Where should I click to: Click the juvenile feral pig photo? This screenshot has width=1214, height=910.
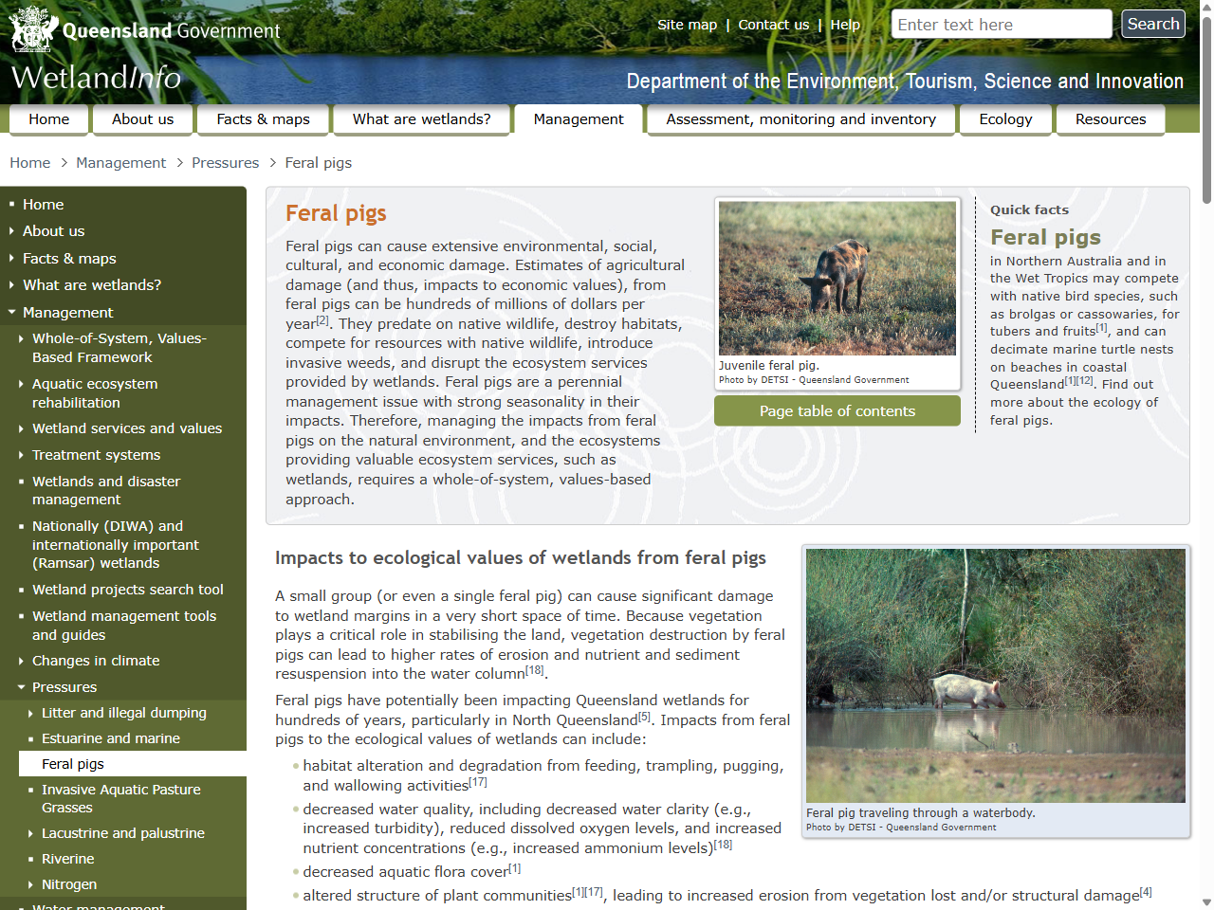[837, 277]
